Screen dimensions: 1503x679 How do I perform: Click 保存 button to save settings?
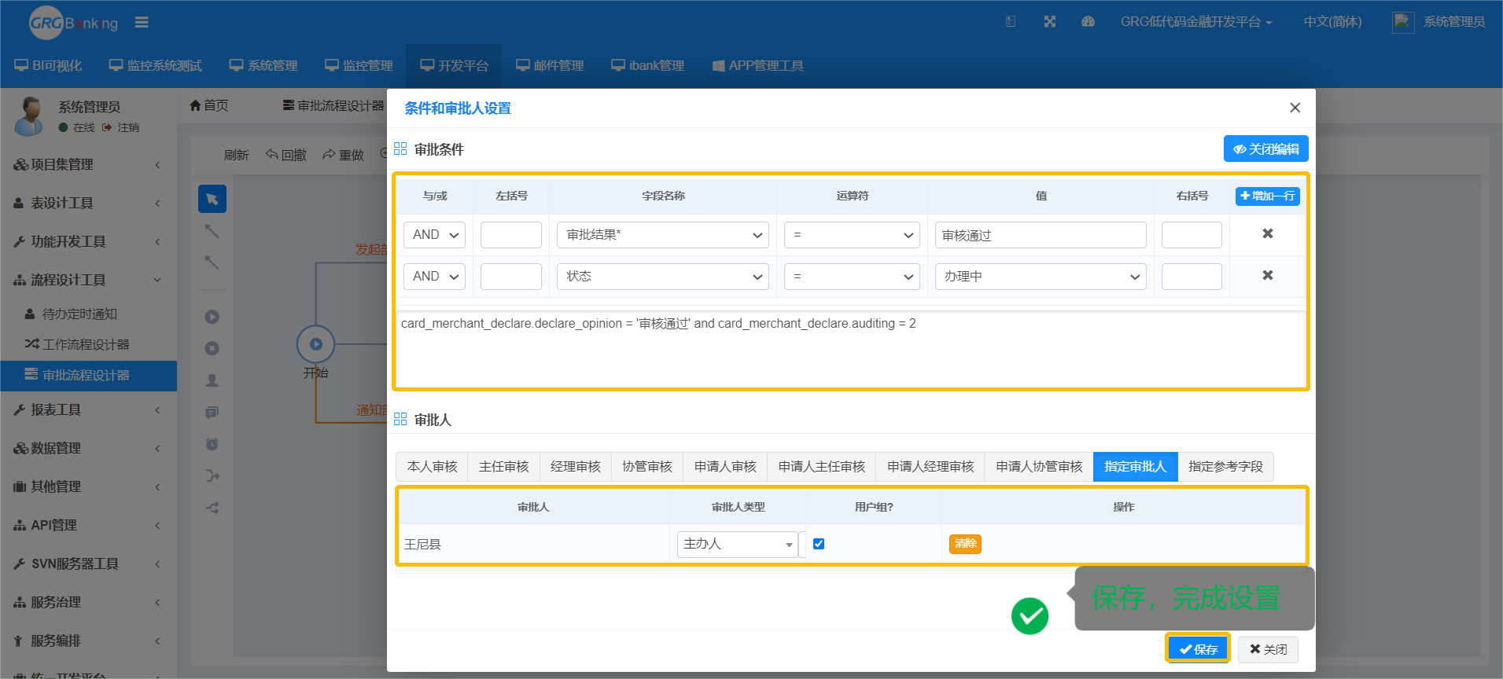point(1198,649)
